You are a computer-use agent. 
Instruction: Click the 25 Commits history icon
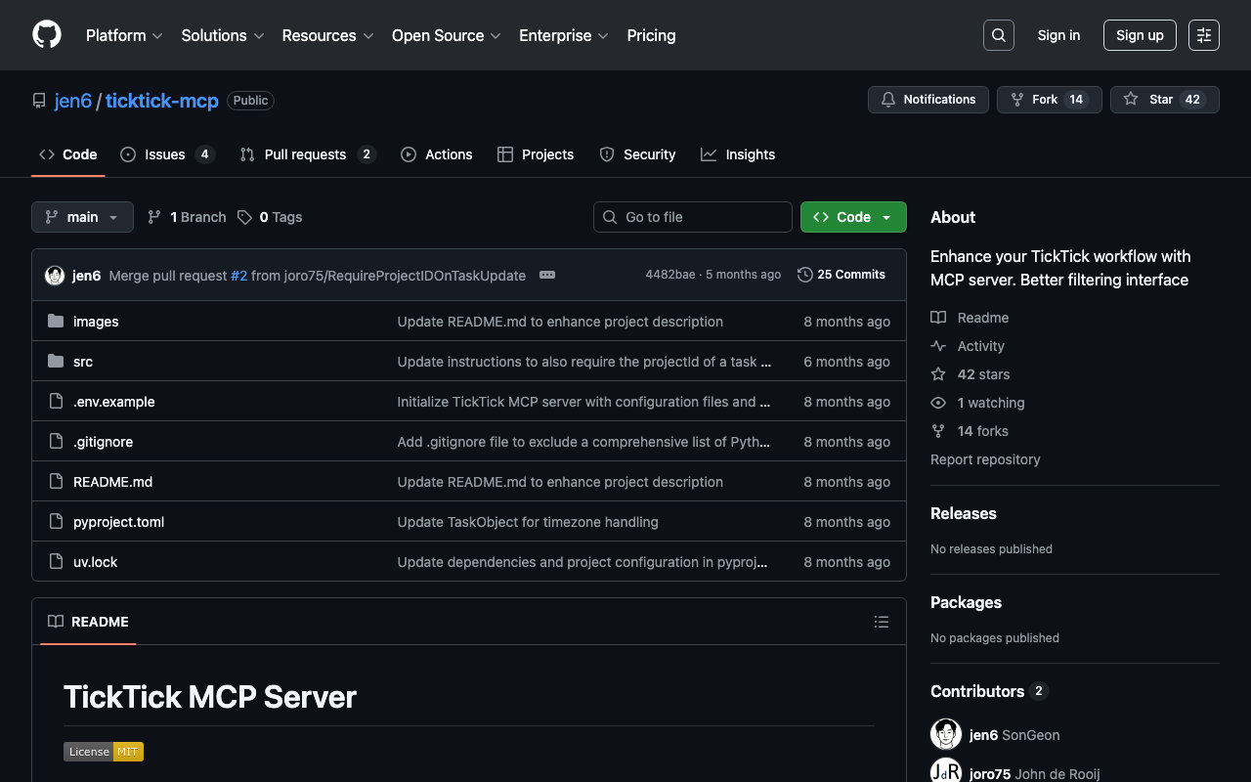[x=805, y=275]
